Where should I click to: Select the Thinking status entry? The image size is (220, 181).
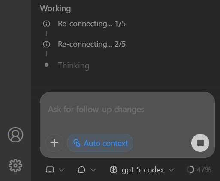(x=74, y=65)
